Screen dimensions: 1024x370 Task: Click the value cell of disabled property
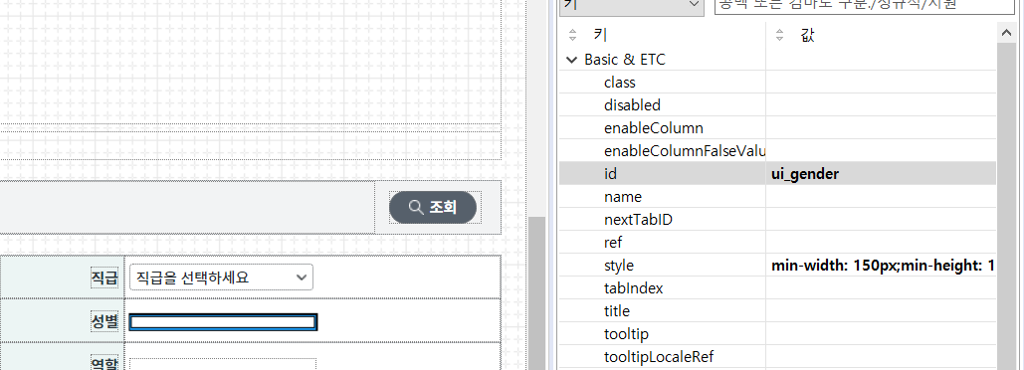point(881,105)
